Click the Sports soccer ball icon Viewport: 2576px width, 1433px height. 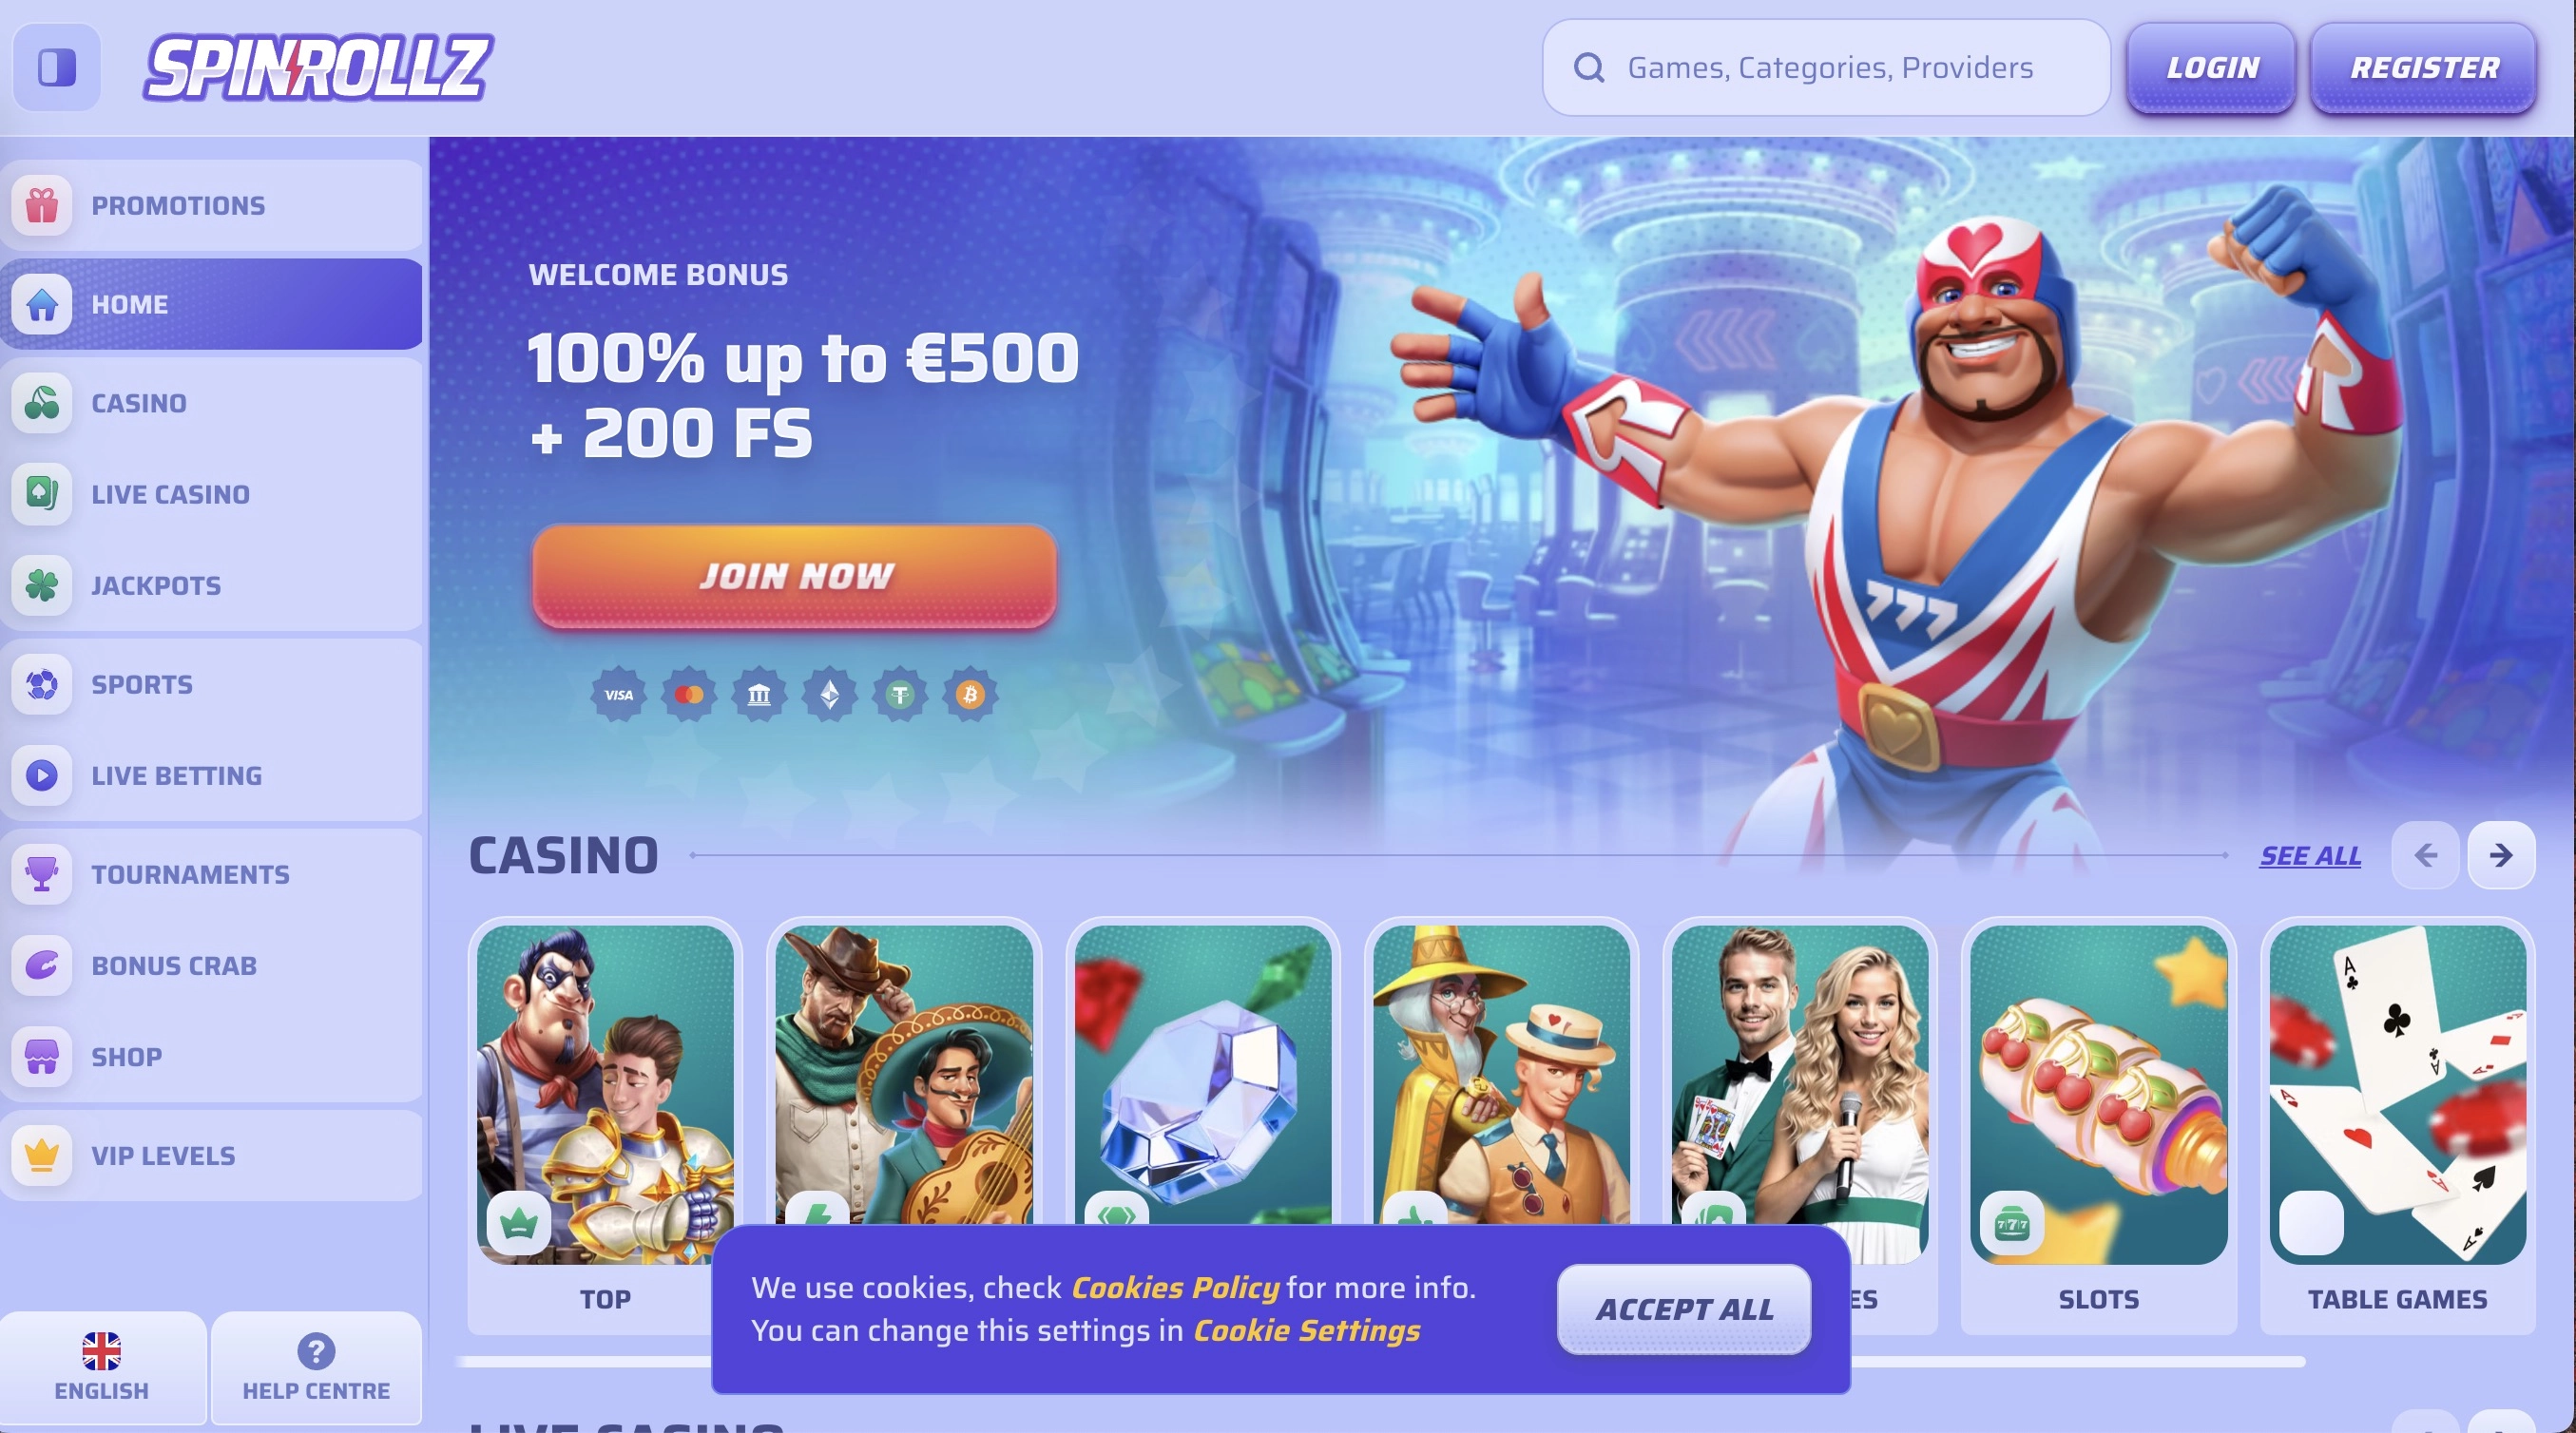point(42,684)
